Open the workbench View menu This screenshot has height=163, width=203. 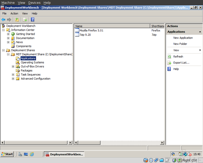(25, 13)
